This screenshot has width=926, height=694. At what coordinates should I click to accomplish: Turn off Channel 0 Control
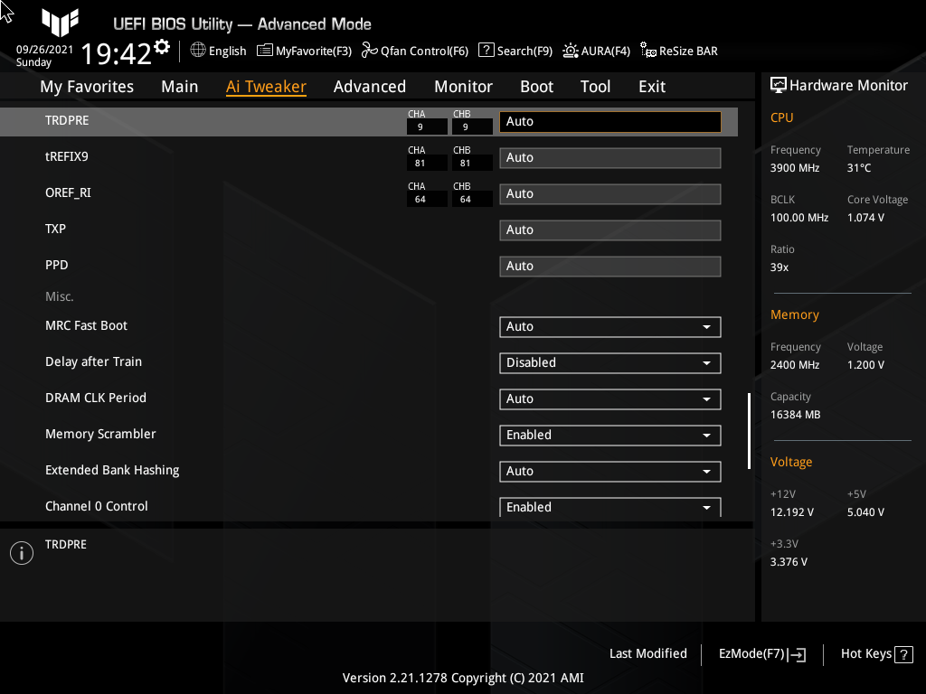609,507
